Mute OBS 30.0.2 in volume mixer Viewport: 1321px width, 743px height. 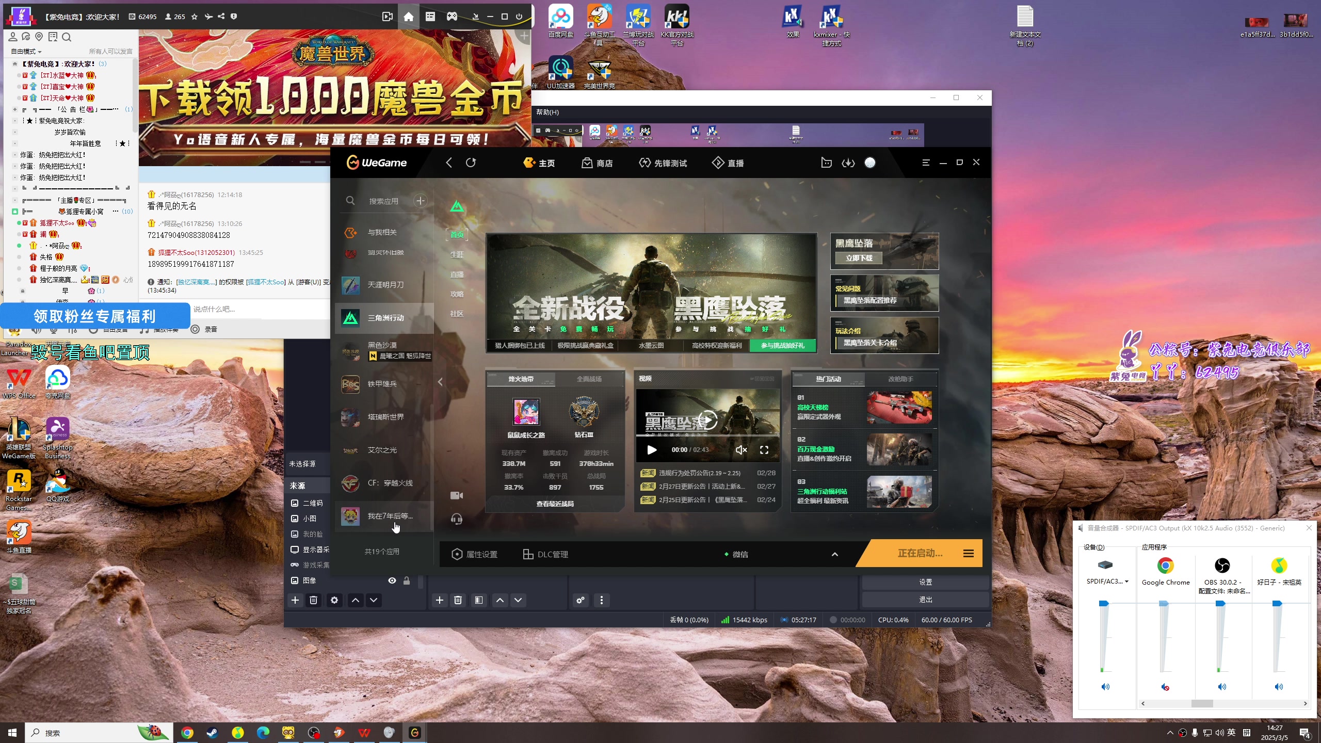[1222, 687]
